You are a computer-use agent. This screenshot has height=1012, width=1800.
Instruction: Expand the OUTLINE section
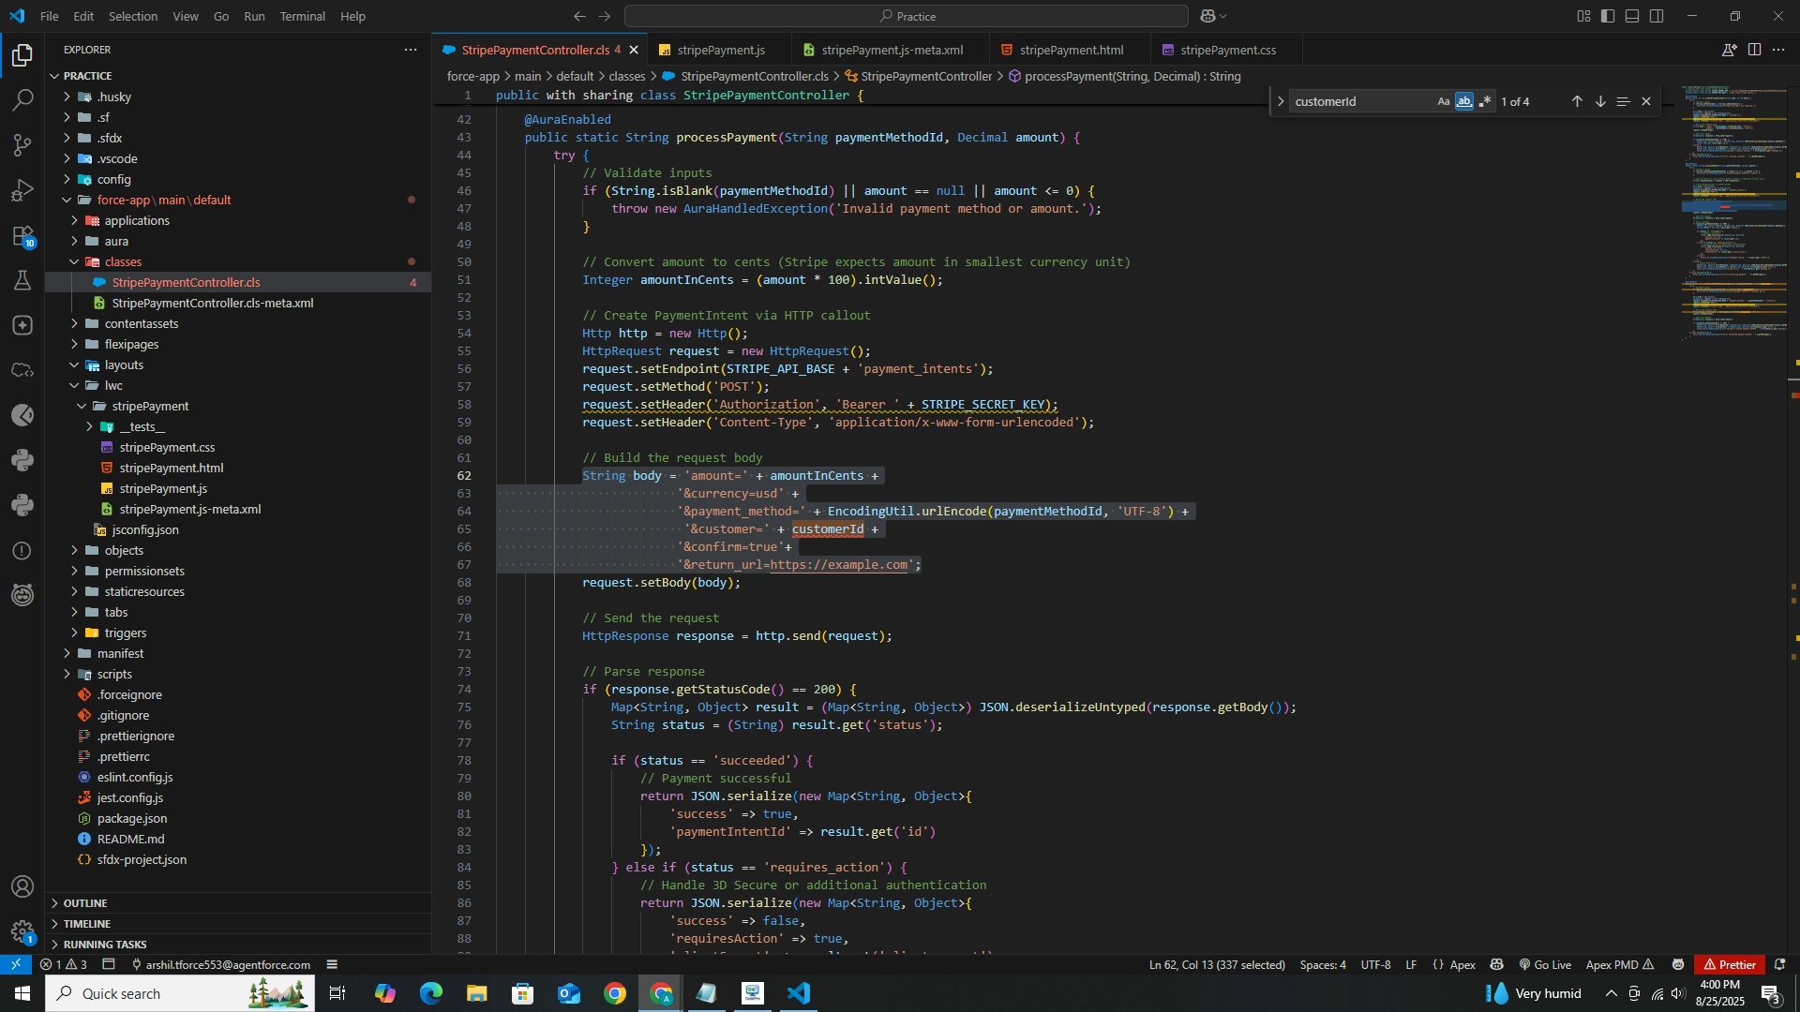click(x=85, y=903)
